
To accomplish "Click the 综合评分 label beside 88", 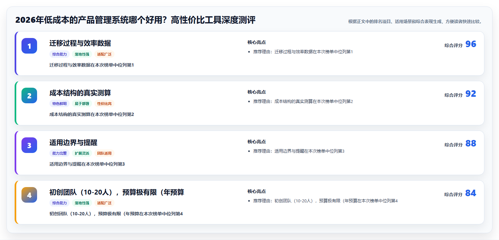I will click(x=453, y=145).
